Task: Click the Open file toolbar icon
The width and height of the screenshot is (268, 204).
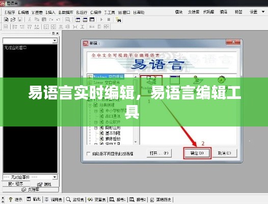Action: tap(13, 19)
